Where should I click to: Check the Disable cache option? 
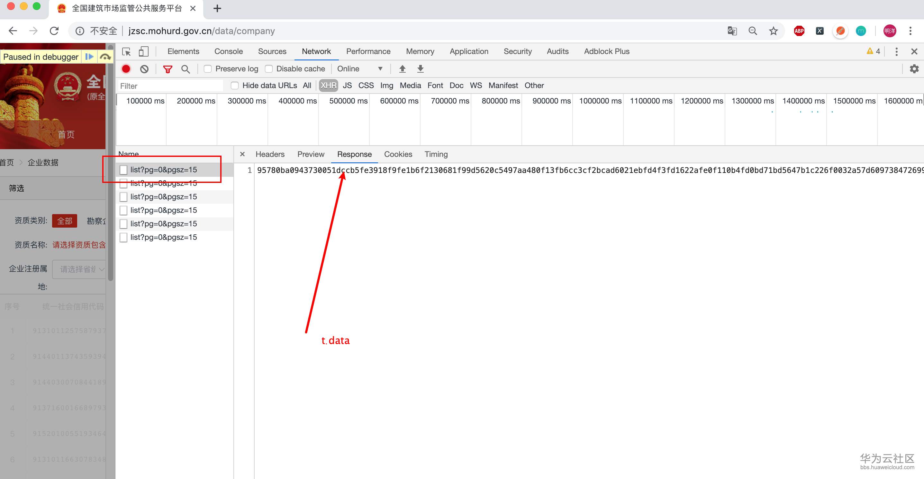(269, 69)
